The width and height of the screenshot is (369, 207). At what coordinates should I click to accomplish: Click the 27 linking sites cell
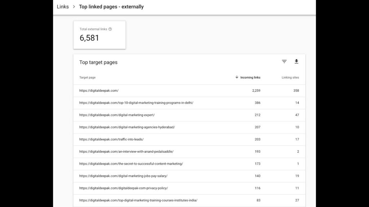pyautogui.click(x=297, y=201)
